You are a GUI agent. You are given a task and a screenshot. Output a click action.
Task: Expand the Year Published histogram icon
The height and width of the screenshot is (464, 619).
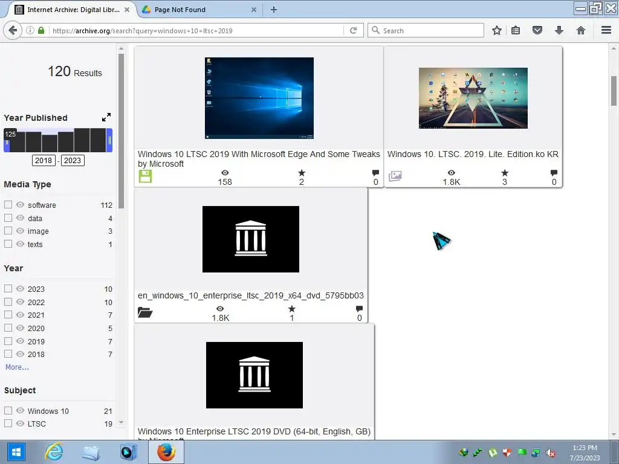[106, 117]
